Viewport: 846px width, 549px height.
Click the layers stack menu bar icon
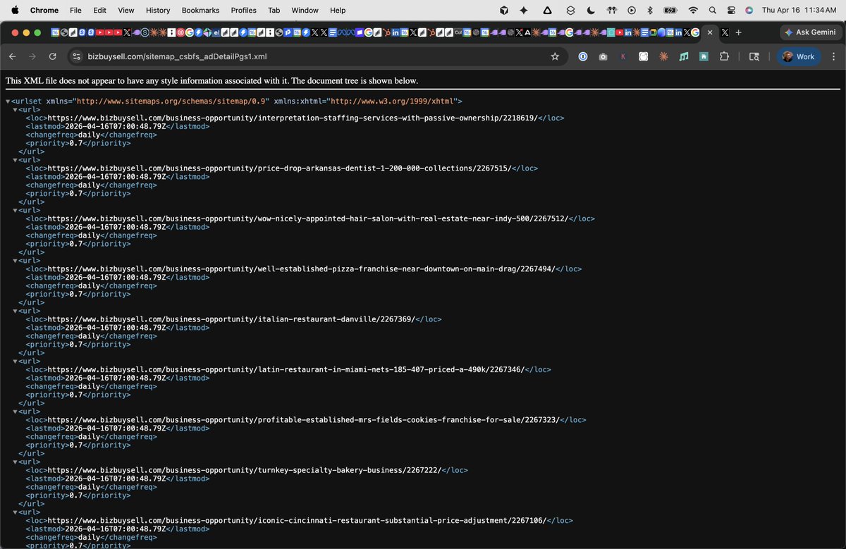[x=569, y=10]
